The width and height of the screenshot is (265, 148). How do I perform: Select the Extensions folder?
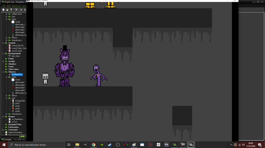[13, 127]
